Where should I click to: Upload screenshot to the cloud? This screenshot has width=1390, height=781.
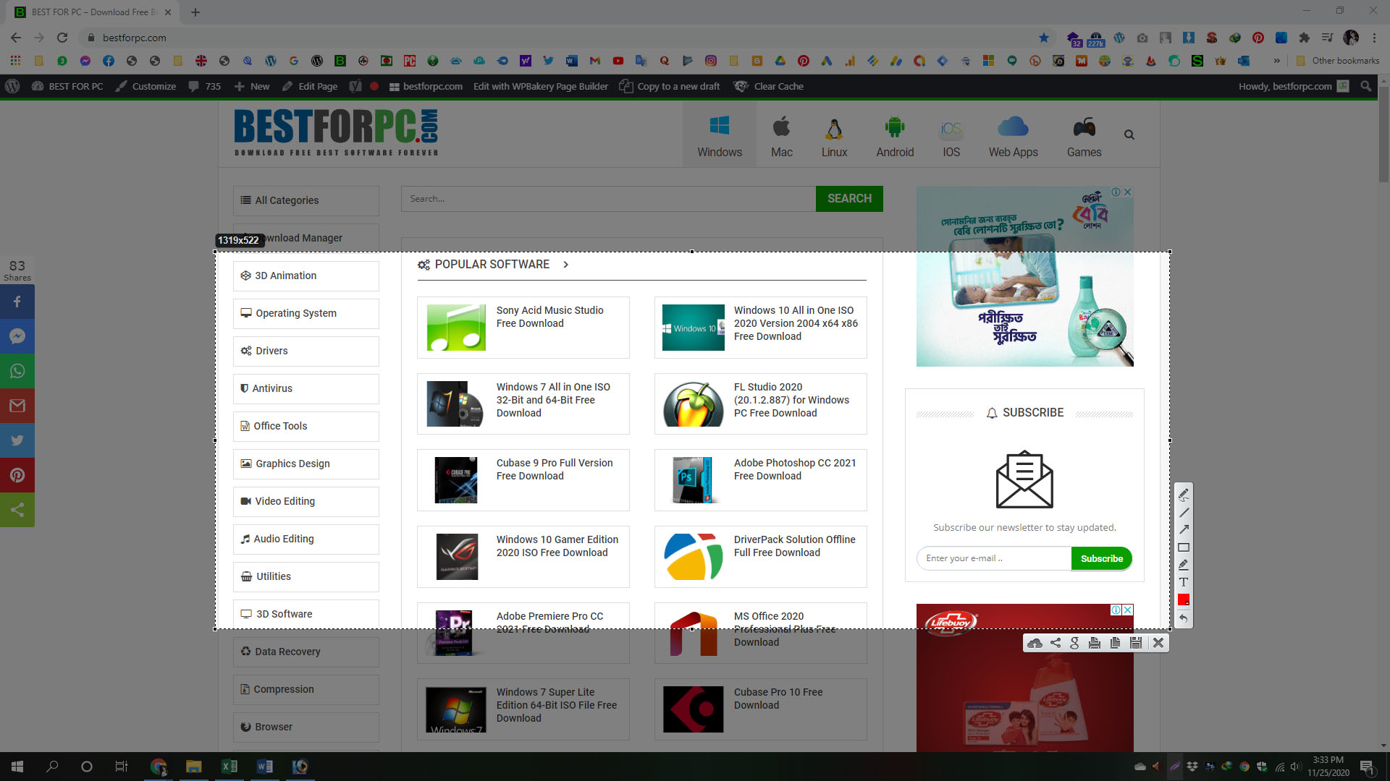click(1035, 643)
